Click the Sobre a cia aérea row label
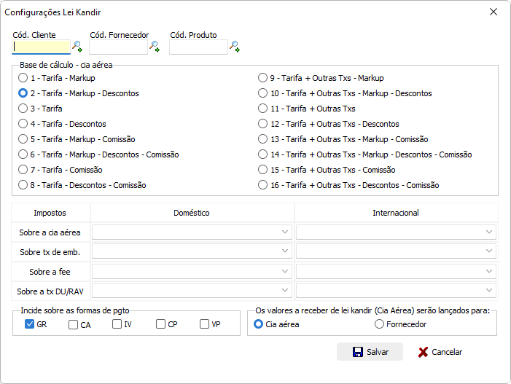Screen dimensions: 511x384 pos(50,232)
